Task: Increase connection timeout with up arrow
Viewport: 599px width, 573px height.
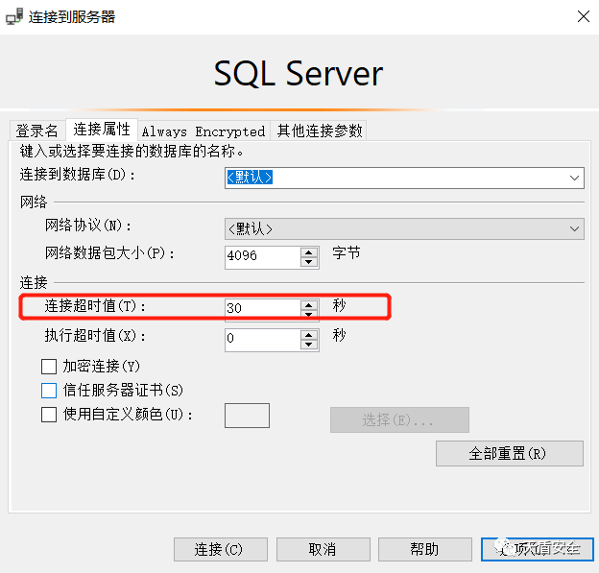Action: (309, 303)
